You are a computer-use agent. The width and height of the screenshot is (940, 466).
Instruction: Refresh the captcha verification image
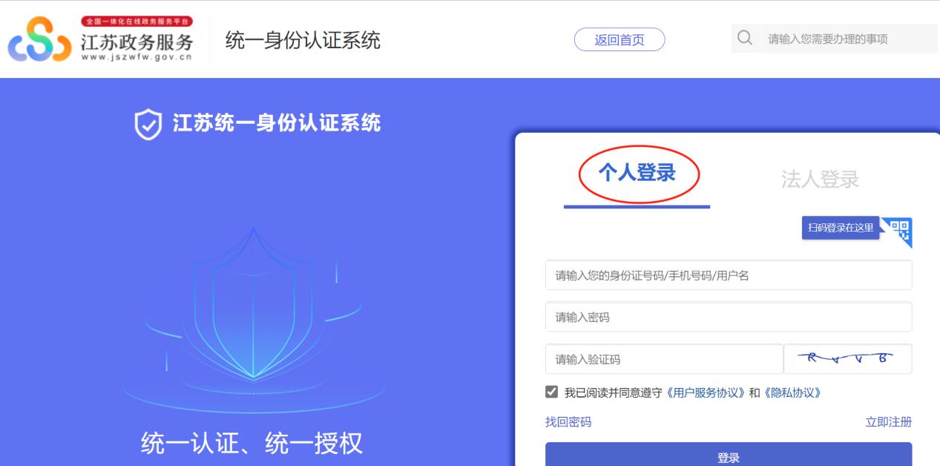[848, 359]
